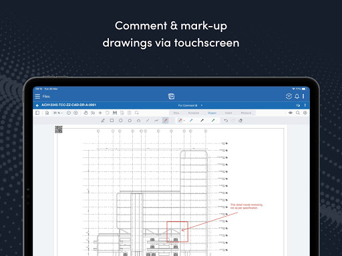Viewport: 342px width, 256px height.
Task: Select the ellipse shape tool
Action: (x=121, y=121)
